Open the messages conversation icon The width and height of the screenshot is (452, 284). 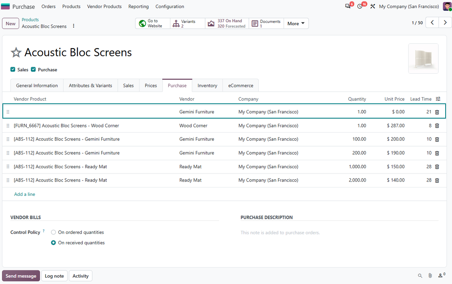(x=348, y=6)
